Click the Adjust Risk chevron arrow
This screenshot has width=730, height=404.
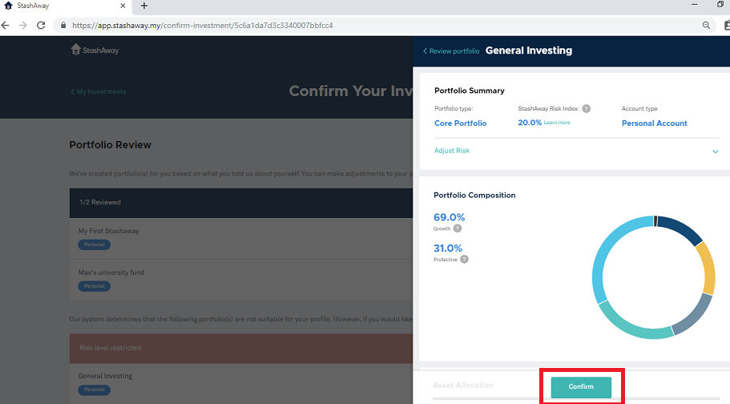[715, 151]
